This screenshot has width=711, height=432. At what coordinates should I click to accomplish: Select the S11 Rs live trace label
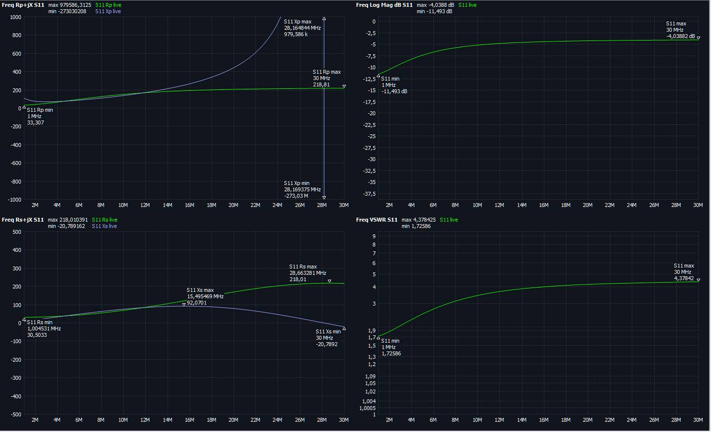pos(105,220)
